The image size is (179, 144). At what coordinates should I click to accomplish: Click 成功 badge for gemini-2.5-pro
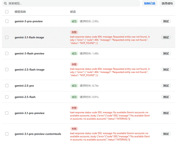74,86
